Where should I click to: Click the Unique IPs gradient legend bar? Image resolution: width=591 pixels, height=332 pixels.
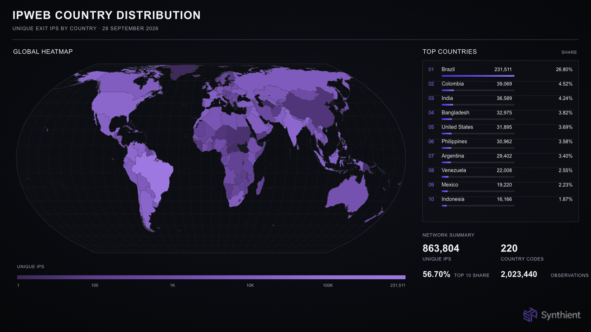click(211, 277)
